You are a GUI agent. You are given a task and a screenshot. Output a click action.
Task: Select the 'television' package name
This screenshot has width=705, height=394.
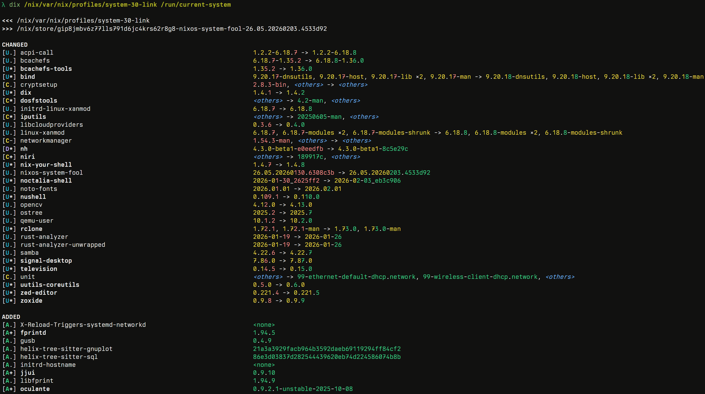tap(39, 269)
